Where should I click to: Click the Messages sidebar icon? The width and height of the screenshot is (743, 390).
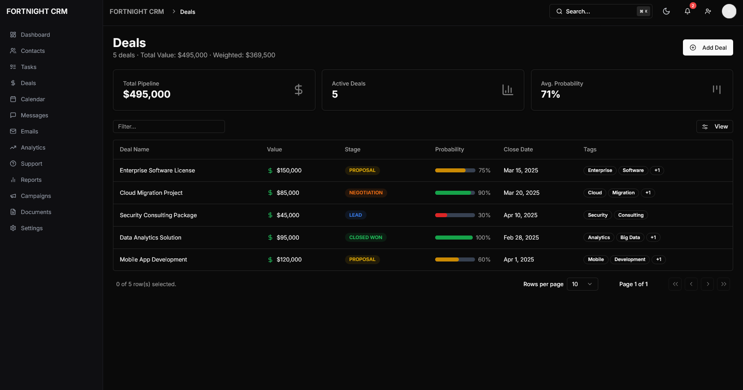point(13,115)
